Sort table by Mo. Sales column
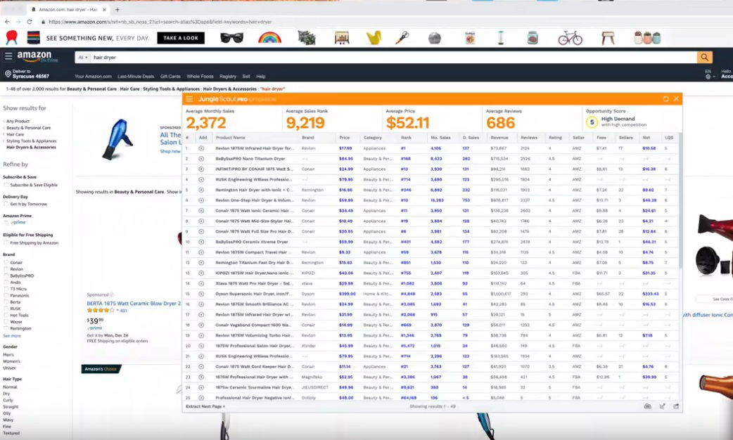This screenshot has width=733, height=440. [440, 138]
